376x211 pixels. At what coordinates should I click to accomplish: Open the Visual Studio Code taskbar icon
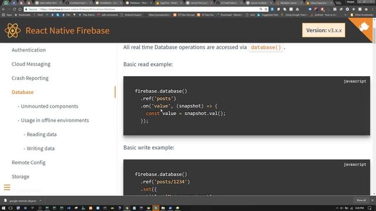tap(69, 208)
